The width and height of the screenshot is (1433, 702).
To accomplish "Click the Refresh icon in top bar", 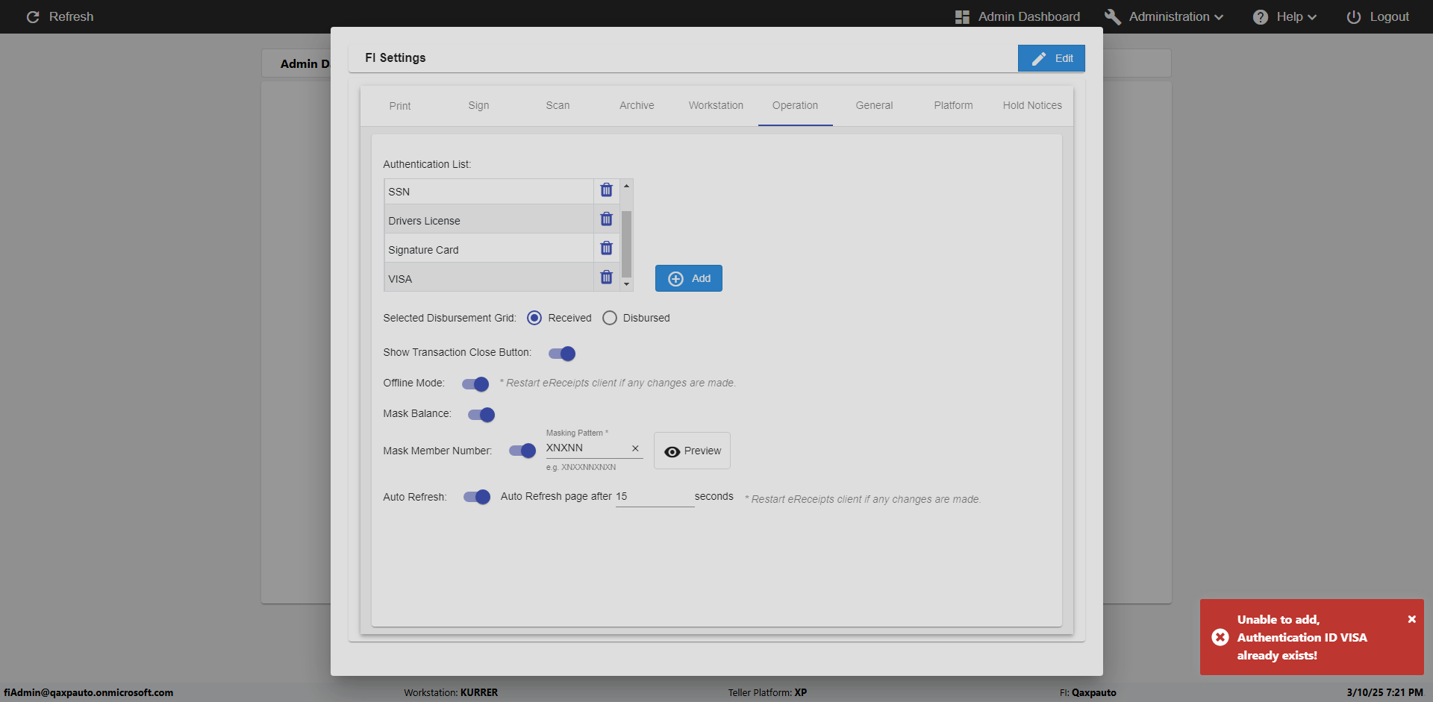I will click(33, 16).
